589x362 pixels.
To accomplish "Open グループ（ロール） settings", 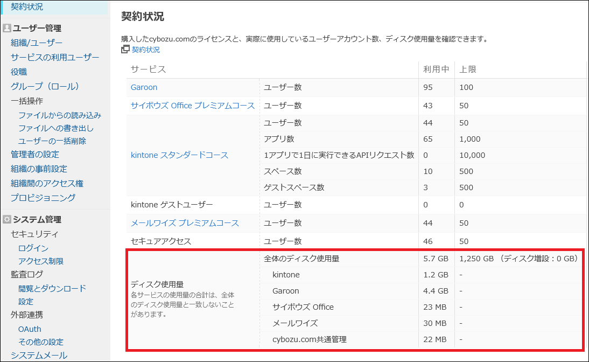I will (x=45, y=86).
